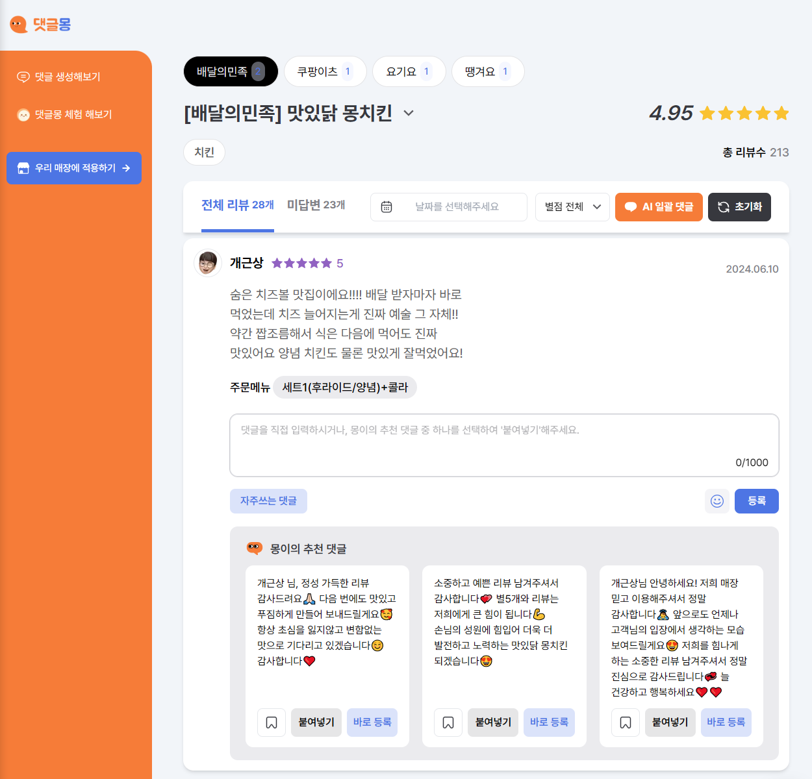This screenshot has width=812, height=779.
Task: Select the 쿠팡이츠 platform tab
Action: tap(325, 71)
